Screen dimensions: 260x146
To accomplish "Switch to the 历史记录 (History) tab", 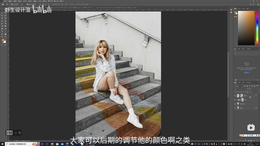I will [x=248, y=83].
